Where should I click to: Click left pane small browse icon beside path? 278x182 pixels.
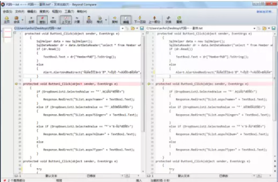coord(127,28)
